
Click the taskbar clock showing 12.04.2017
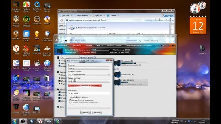pyautogui.click(x=203, y=121)
